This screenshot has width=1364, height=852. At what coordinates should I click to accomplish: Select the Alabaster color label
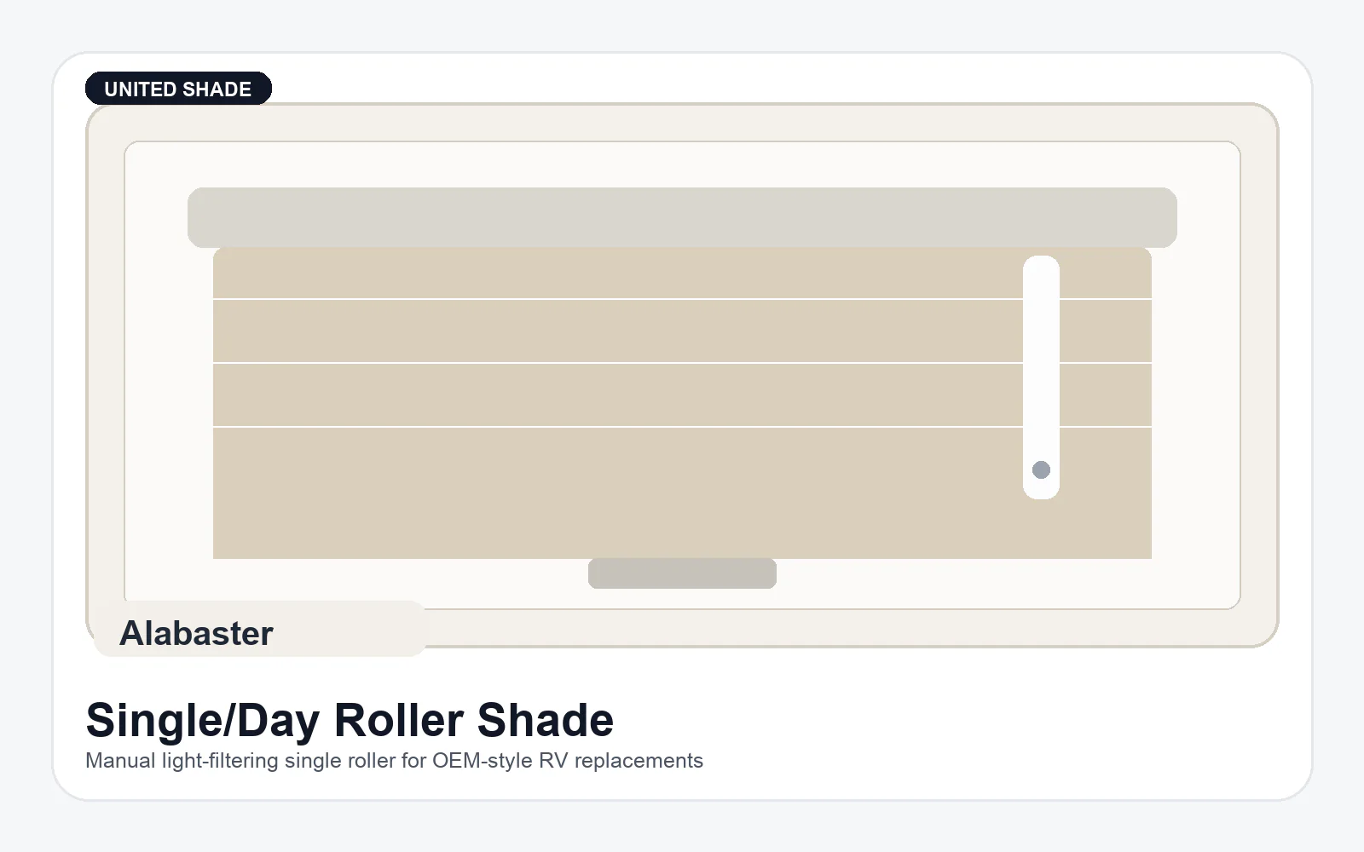pyautogui.click(x=196, y=633)
